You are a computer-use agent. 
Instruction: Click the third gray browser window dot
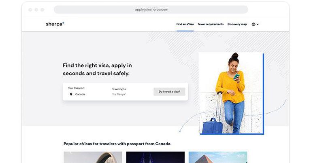pyautogui.click(x=42, y=10)
